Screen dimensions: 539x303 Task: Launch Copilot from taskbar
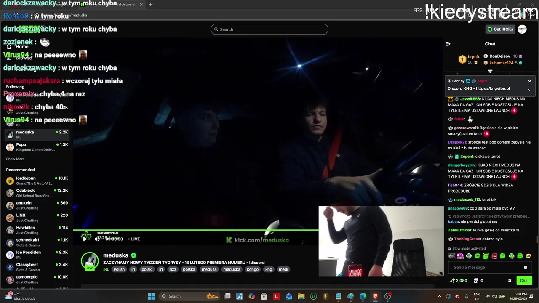click(252, 296)
